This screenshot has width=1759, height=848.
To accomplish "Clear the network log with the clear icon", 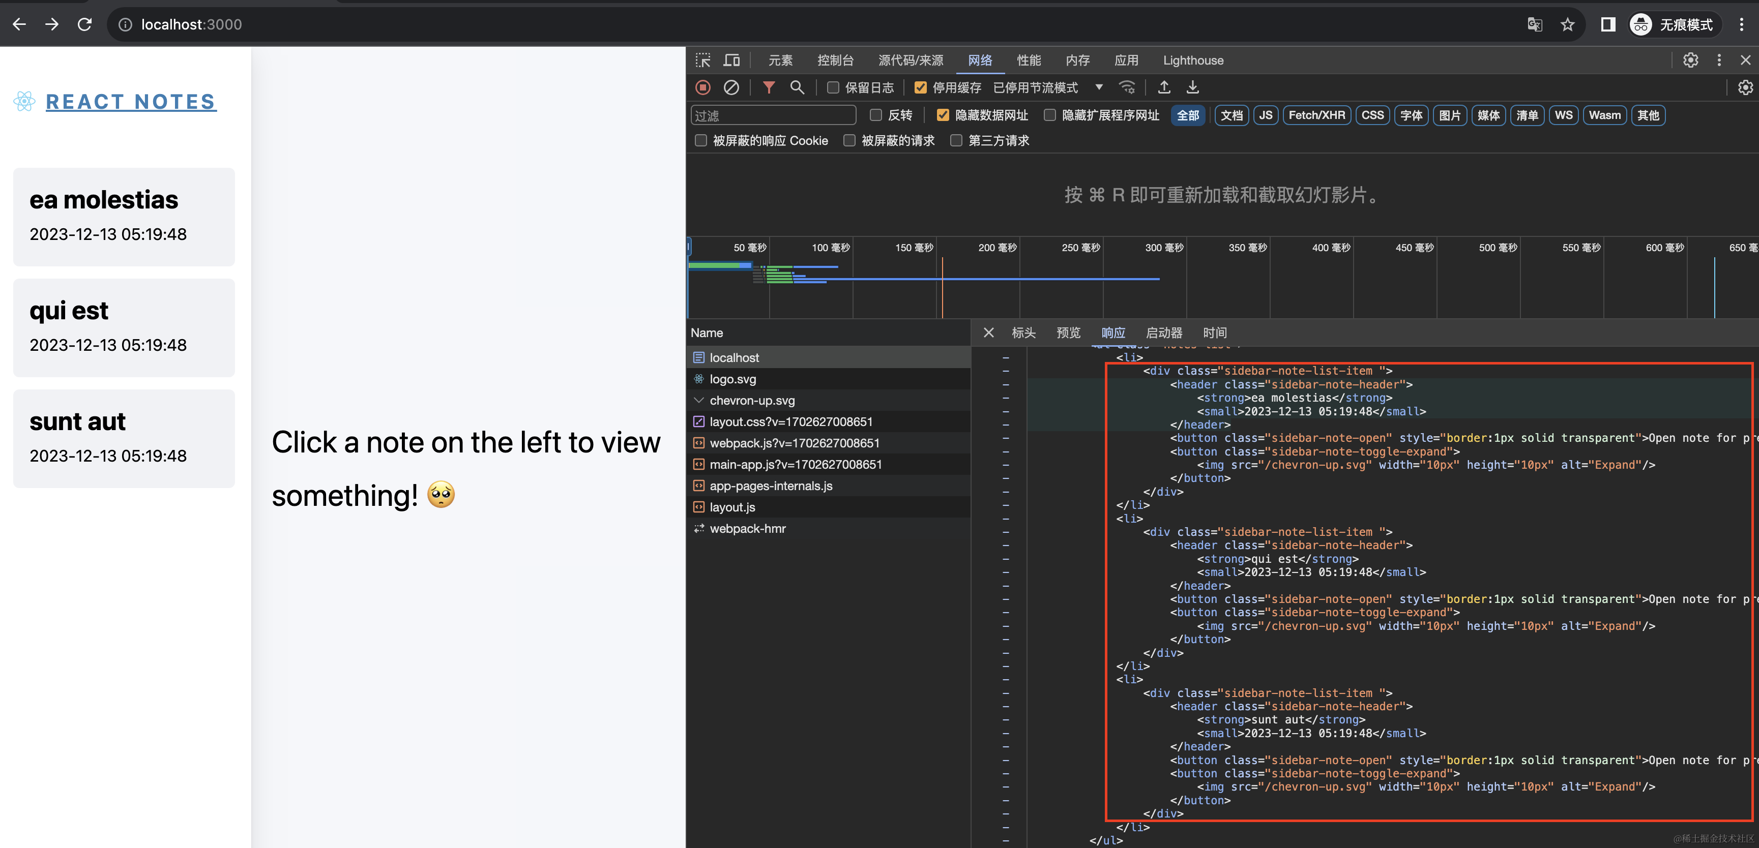I will click(x=730, y=87).
